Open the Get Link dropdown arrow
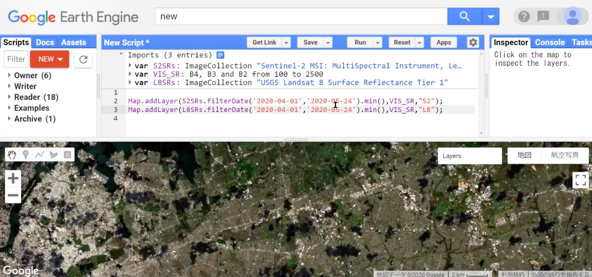Screen dimensions: 592x277 pos(286,42)
